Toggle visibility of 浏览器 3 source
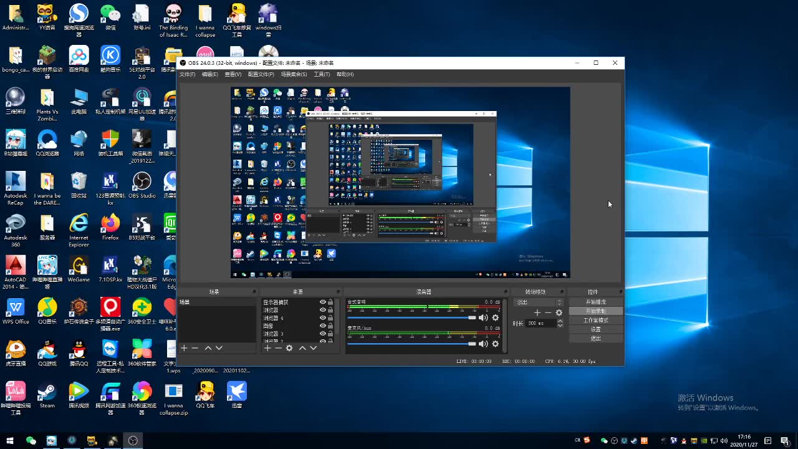Screen dimensions: 798x449 323,334
